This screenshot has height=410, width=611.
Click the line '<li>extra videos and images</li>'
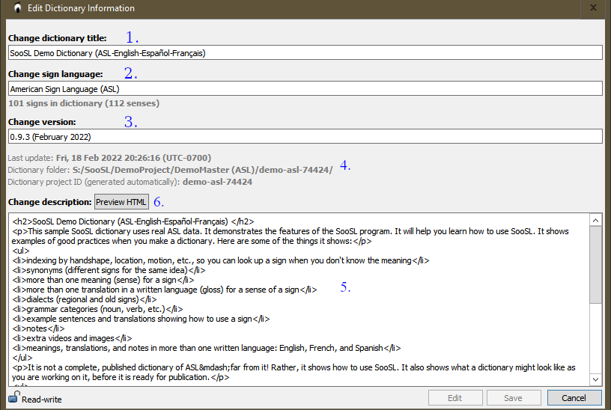pos(72,338)
